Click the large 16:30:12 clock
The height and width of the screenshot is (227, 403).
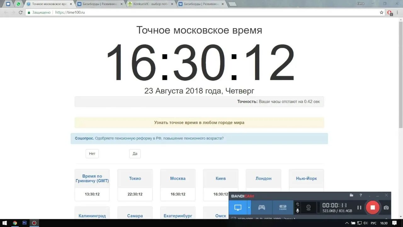[200, 63]
